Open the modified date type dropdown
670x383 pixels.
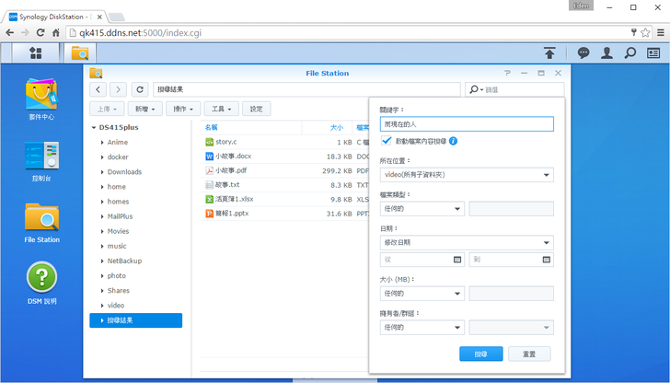pos(467,242)
